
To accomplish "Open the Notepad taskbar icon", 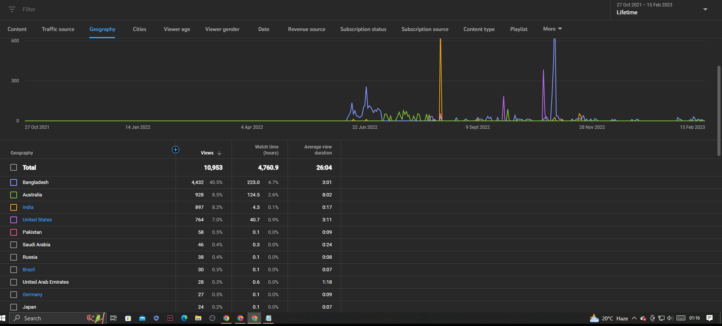I will click(x=268, y=318).
